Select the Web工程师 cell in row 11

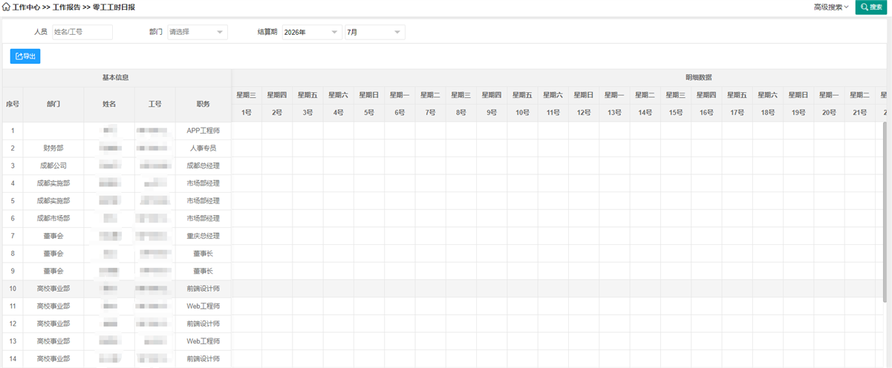point(204,306)
